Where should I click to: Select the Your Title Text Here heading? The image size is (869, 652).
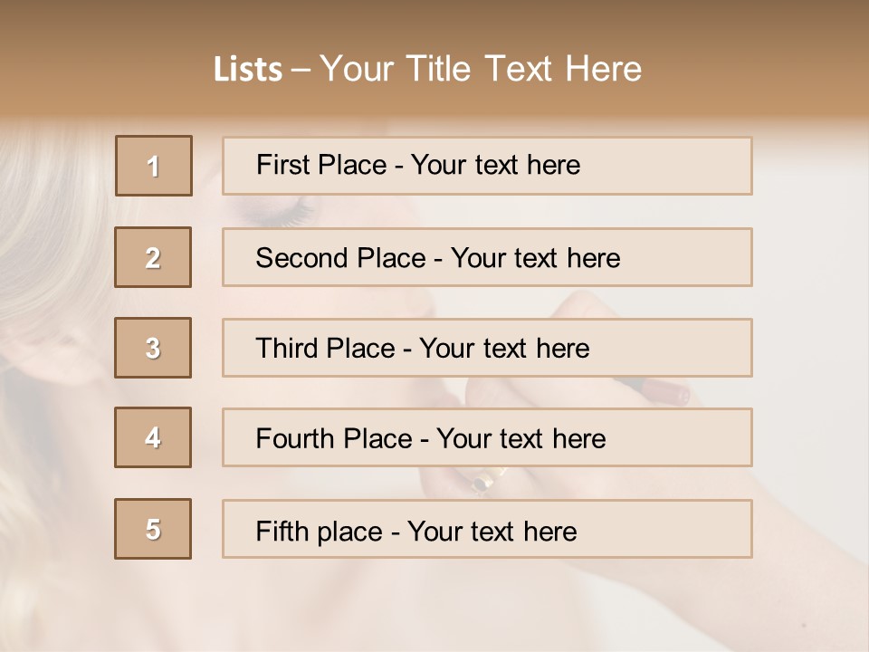[x=481, y=69]
